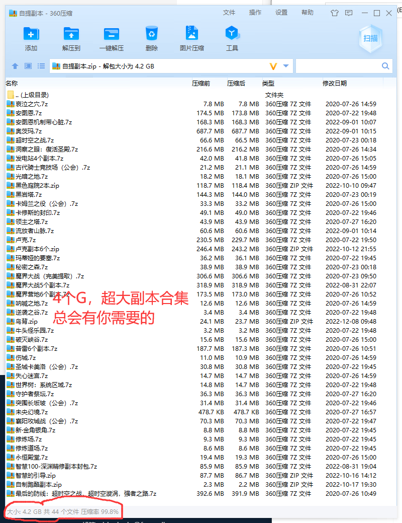Open the 设置 (Settings) menu

(281, 13)
